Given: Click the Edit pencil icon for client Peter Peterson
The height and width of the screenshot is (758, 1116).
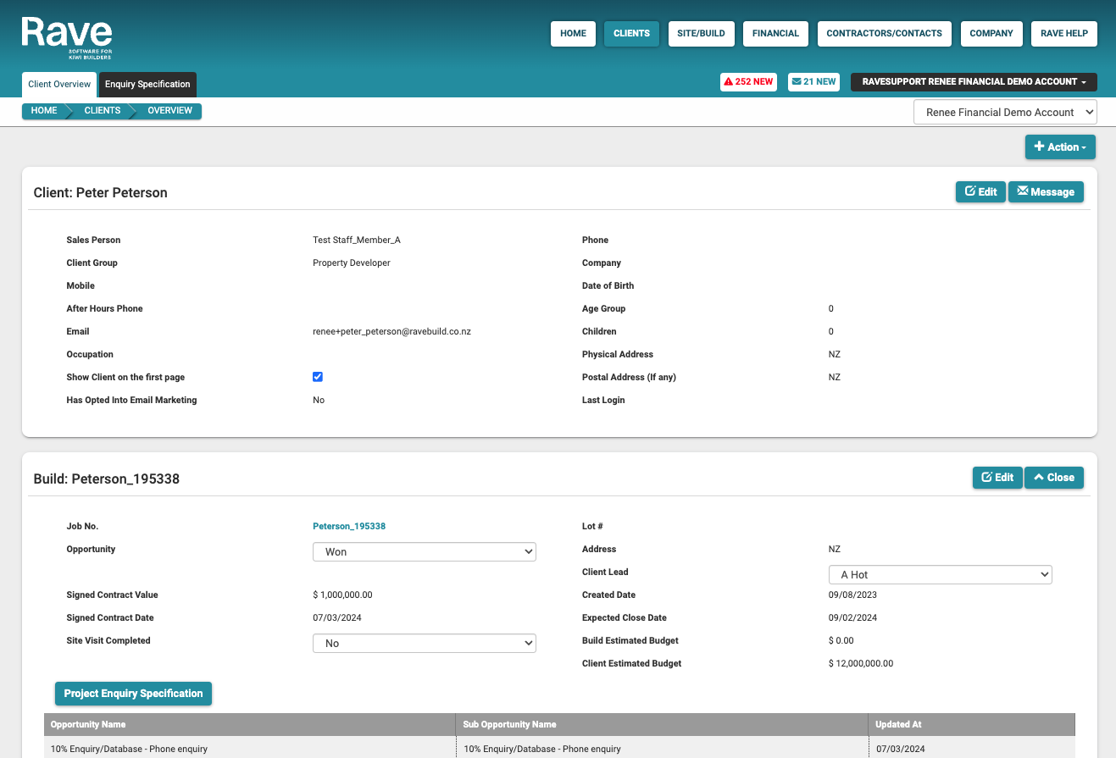Looking at the screenshot, I should point(971,191).
